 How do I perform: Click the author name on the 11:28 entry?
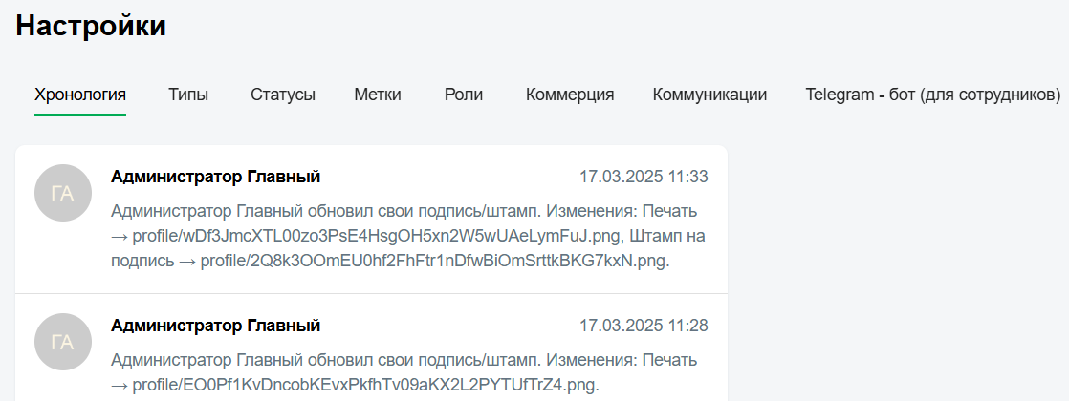click(x=215, y=326)
